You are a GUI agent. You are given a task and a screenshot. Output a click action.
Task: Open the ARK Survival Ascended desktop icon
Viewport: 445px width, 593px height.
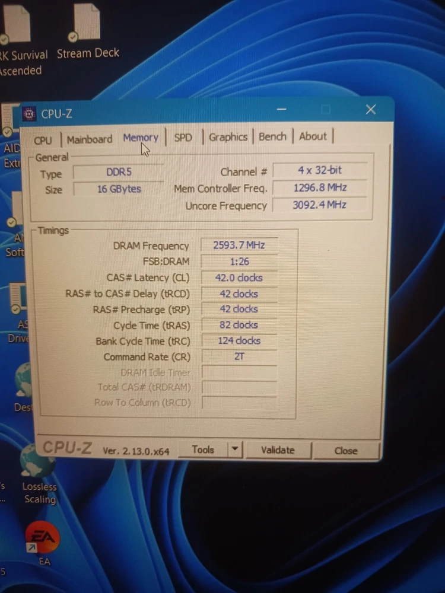click(x=17, y=24)
